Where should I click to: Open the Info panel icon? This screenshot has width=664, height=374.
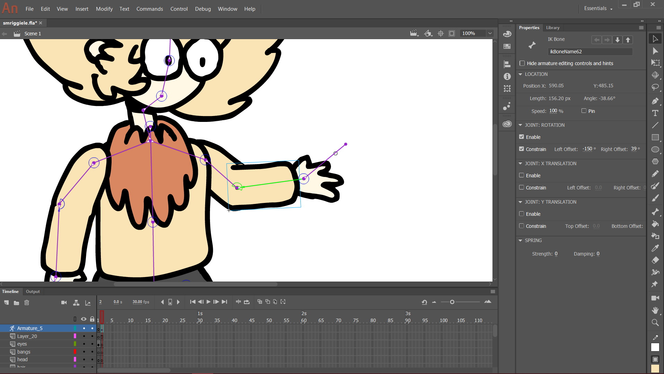[x=507, y=76]
